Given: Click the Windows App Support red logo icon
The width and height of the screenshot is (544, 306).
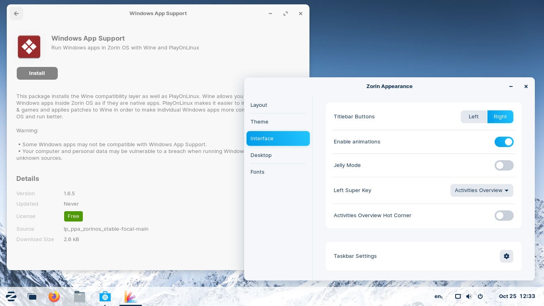Looking at the screenshot, I should [29, 47].
